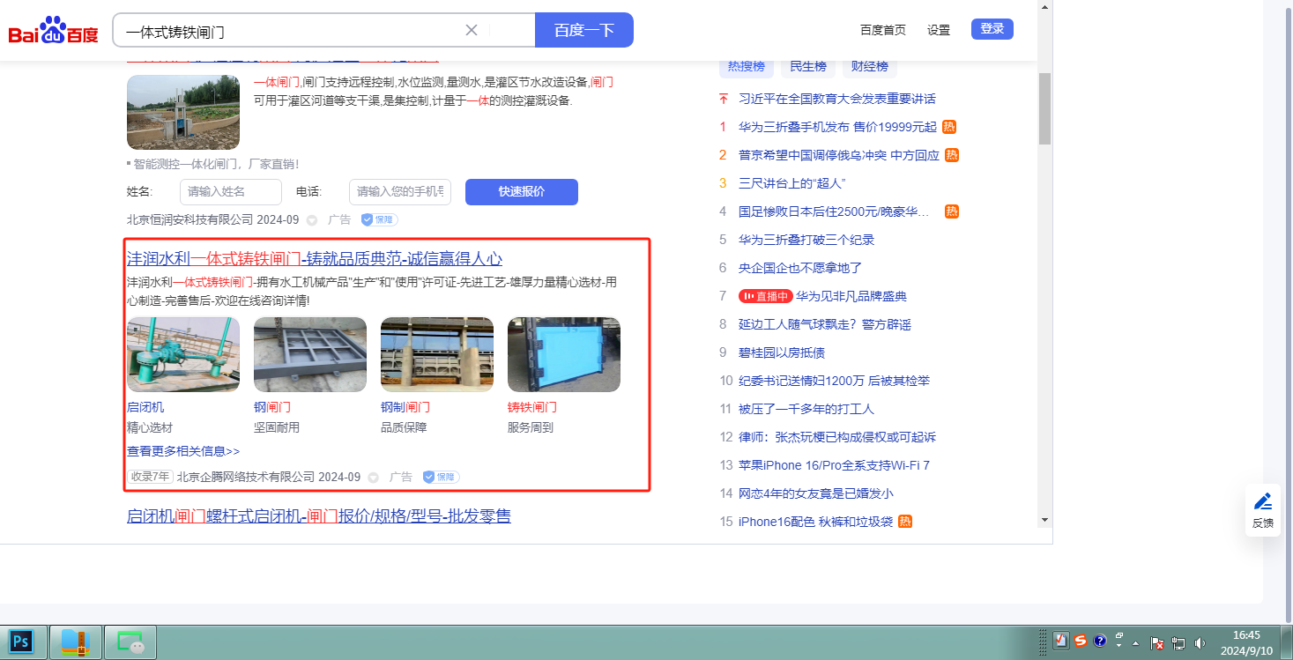Focus the main Baidu search input

pos(291,31)
